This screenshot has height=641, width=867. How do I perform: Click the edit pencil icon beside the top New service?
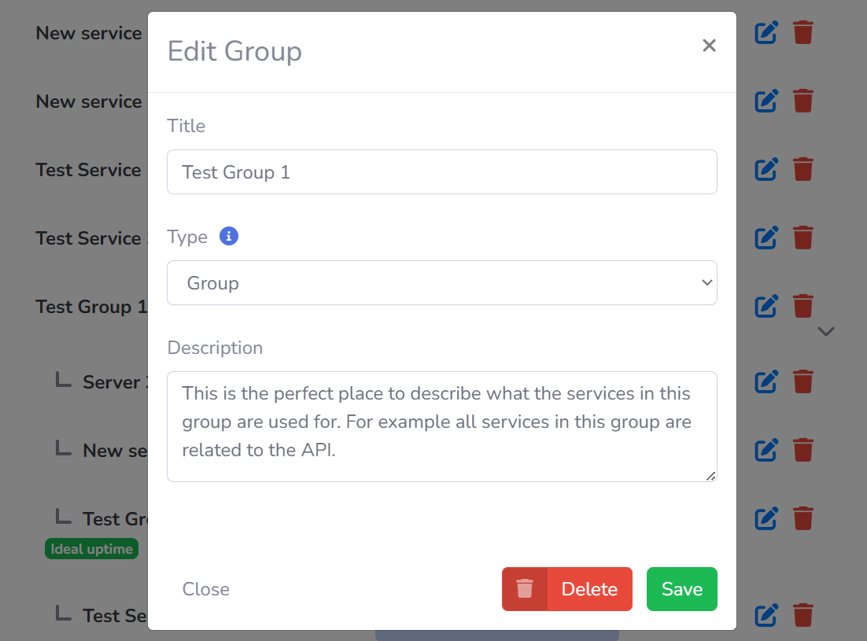pyautogui.click(x=766, y=32)
